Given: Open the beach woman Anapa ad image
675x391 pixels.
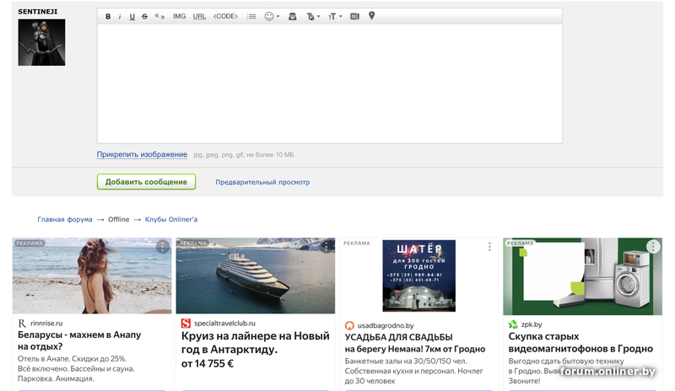Looking at the screenshot, I should pos(92,276).
